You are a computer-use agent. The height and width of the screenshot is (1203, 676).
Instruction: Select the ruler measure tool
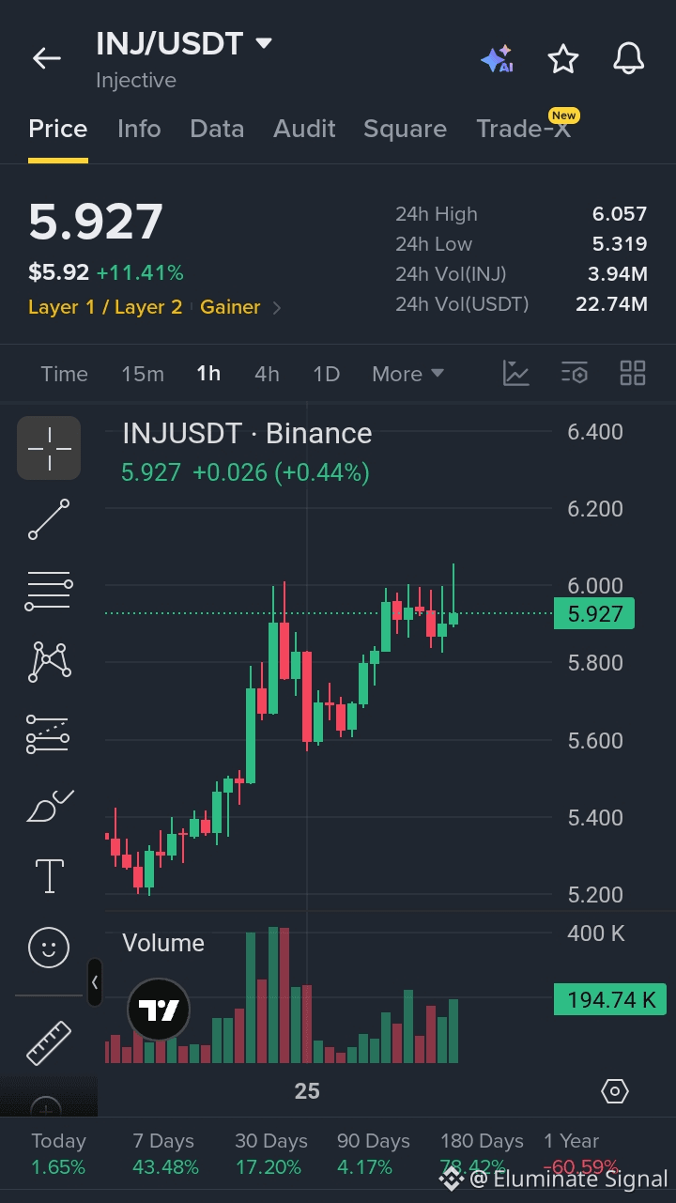(49, 1042)
